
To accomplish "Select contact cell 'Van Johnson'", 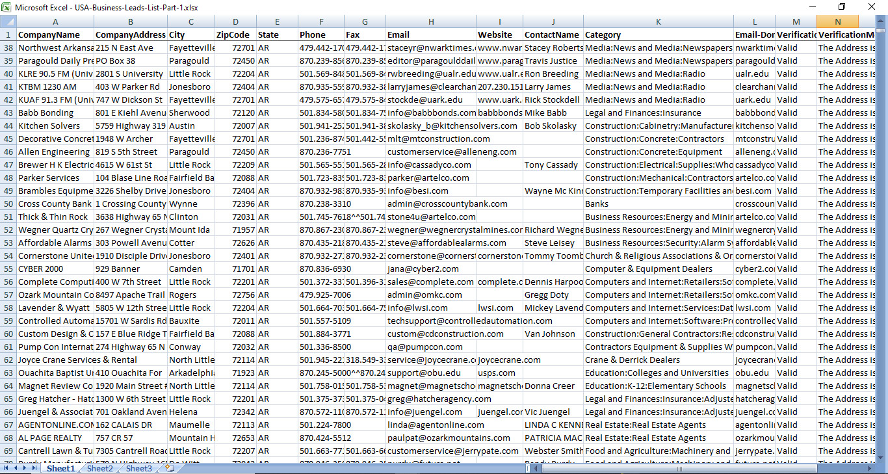I will (553, 334).
